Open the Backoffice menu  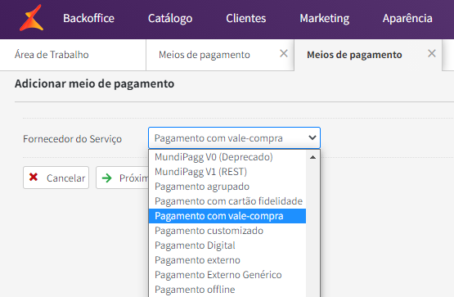(88, 18)
